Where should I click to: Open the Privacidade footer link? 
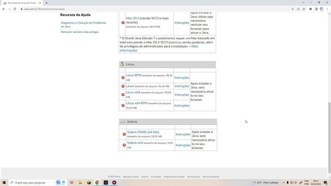coord(156,177)
